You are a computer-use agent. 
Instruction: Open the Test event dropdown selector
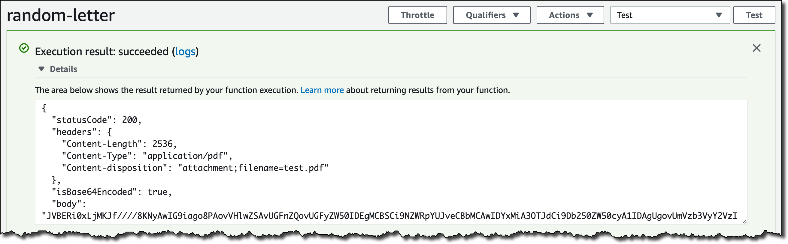pyautogui.click(x=670, y=15)
